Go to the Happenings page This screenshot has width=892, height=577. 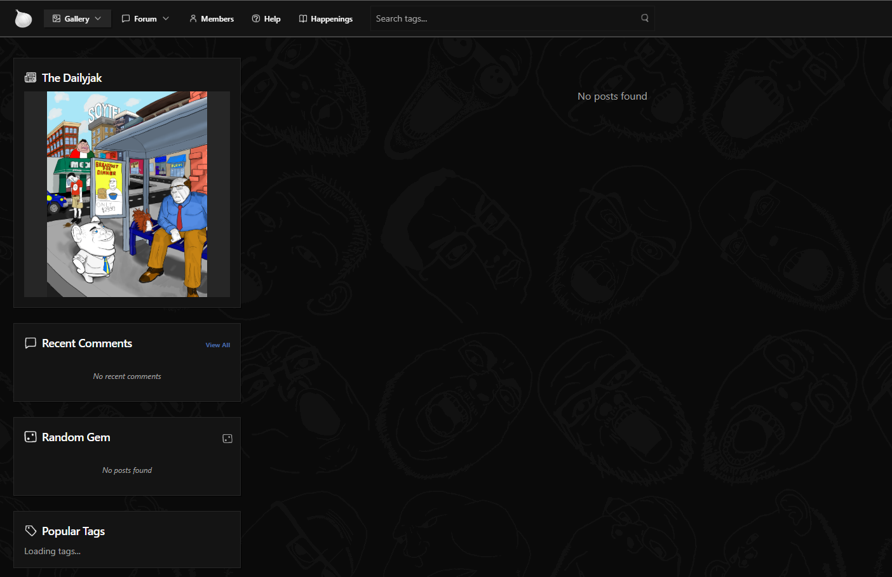point(331,19)
